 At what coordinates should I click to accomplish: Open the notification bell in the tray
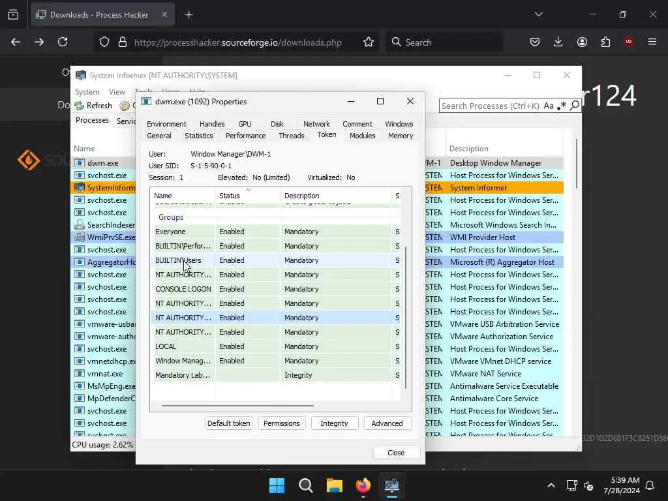[x=650, y=485]
